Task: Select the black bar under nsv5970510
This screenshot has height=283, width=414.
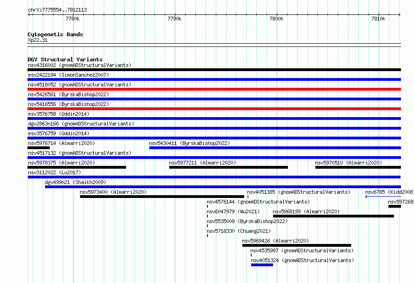Action: 358,167
